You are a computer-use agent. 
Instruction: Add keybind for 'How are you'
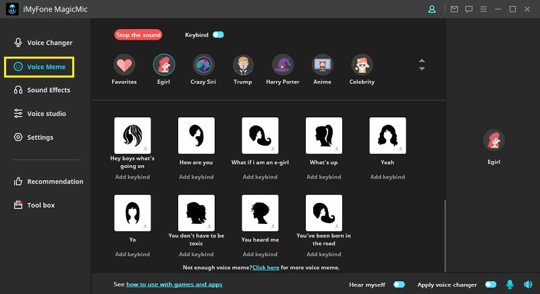point(196,177)
